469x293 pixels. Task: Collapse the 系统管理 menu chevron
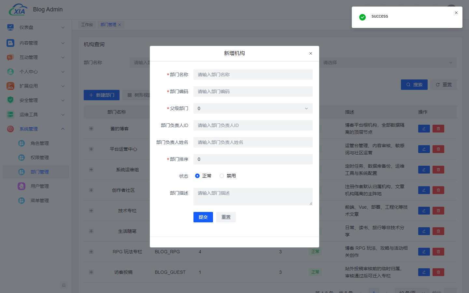click(63, 129)
